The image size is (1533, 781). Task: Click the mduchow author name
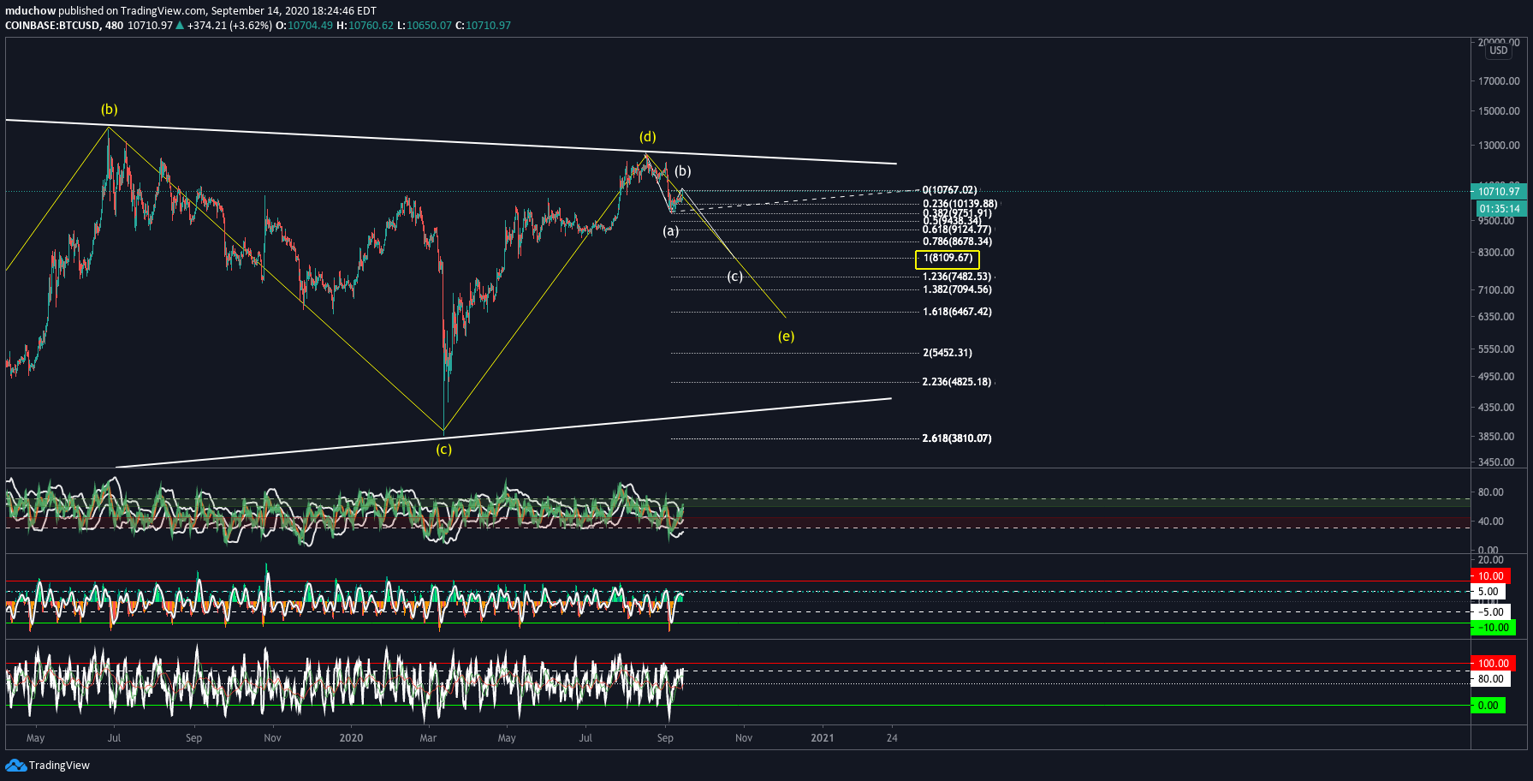(x=30, y=11)
